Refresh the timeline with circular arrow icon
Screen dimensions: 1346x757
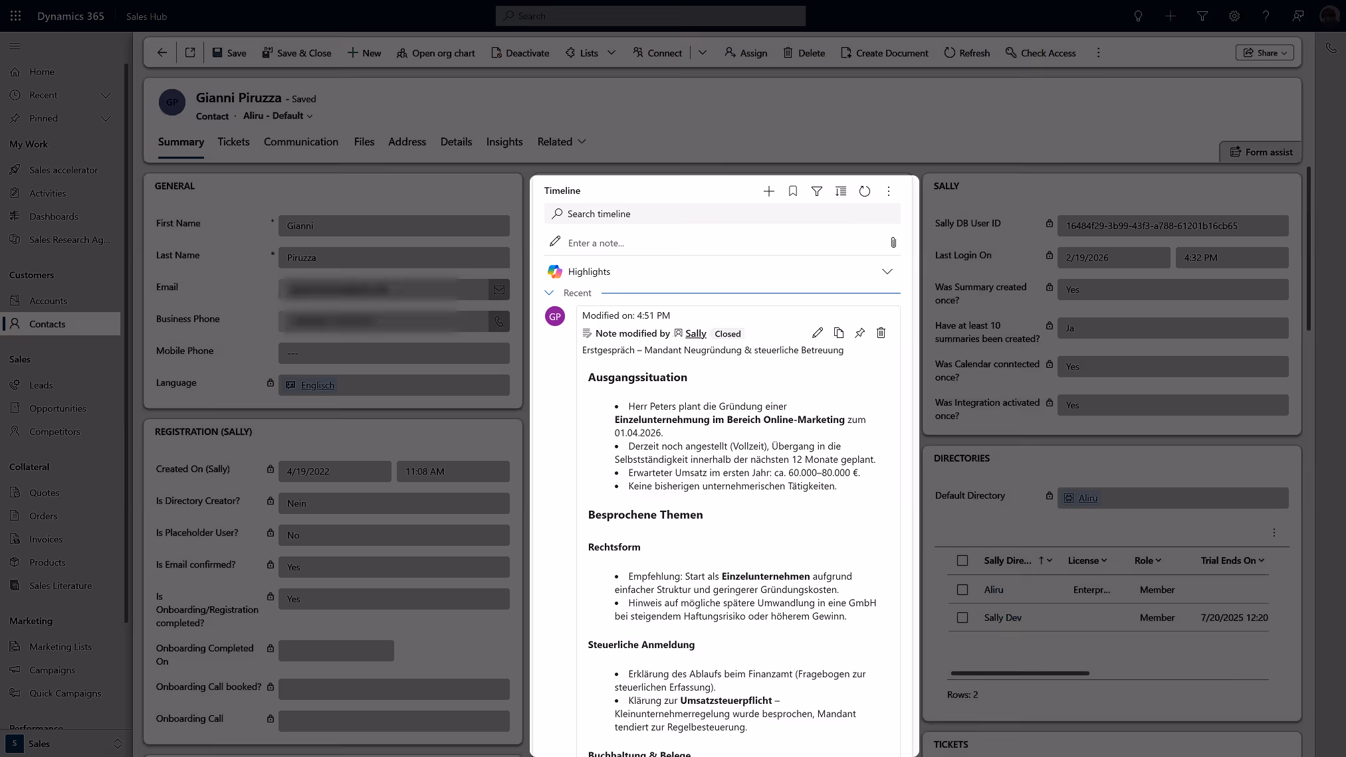(864, 191)
